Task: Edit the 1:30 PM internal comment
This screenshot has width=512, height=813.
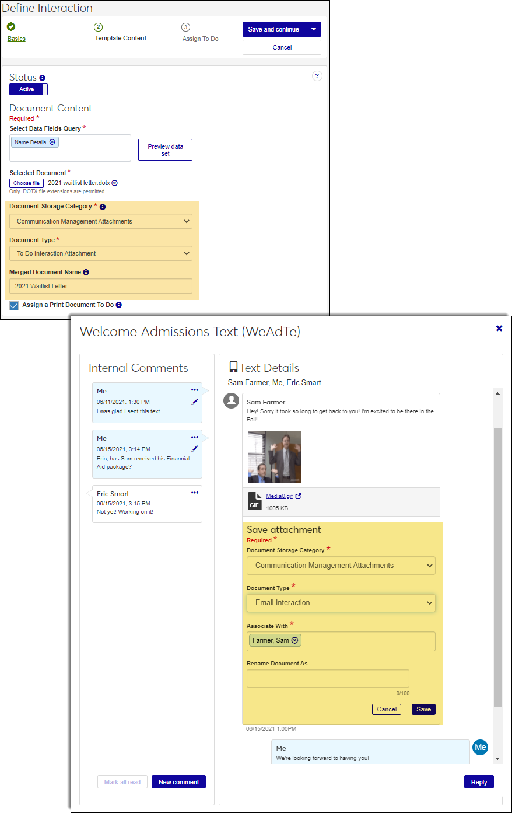Action: pyautogui.click(x=195, y=402)
